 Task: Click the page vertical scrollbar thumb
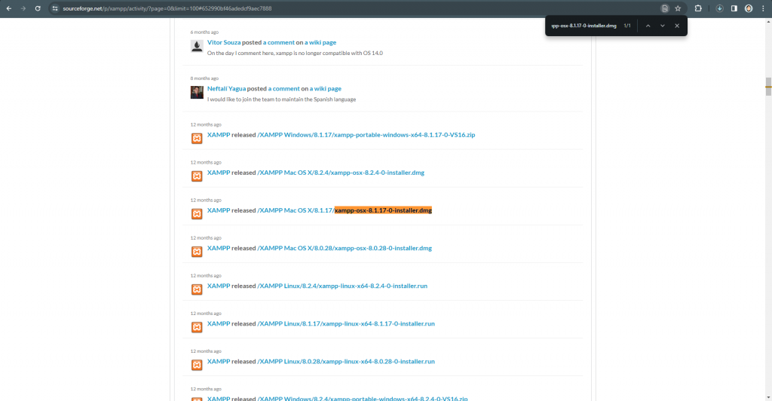click(768, 87)
